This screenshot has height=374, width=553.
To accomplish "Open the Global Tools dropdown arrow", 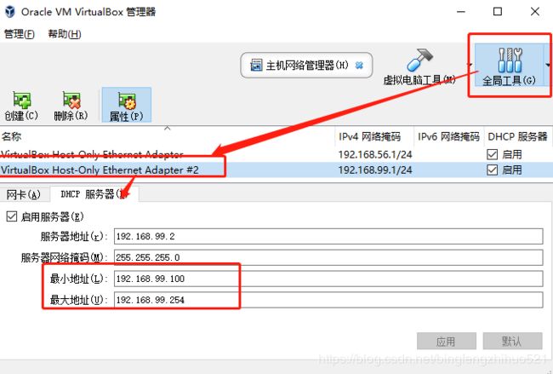I will pos(548,65).
